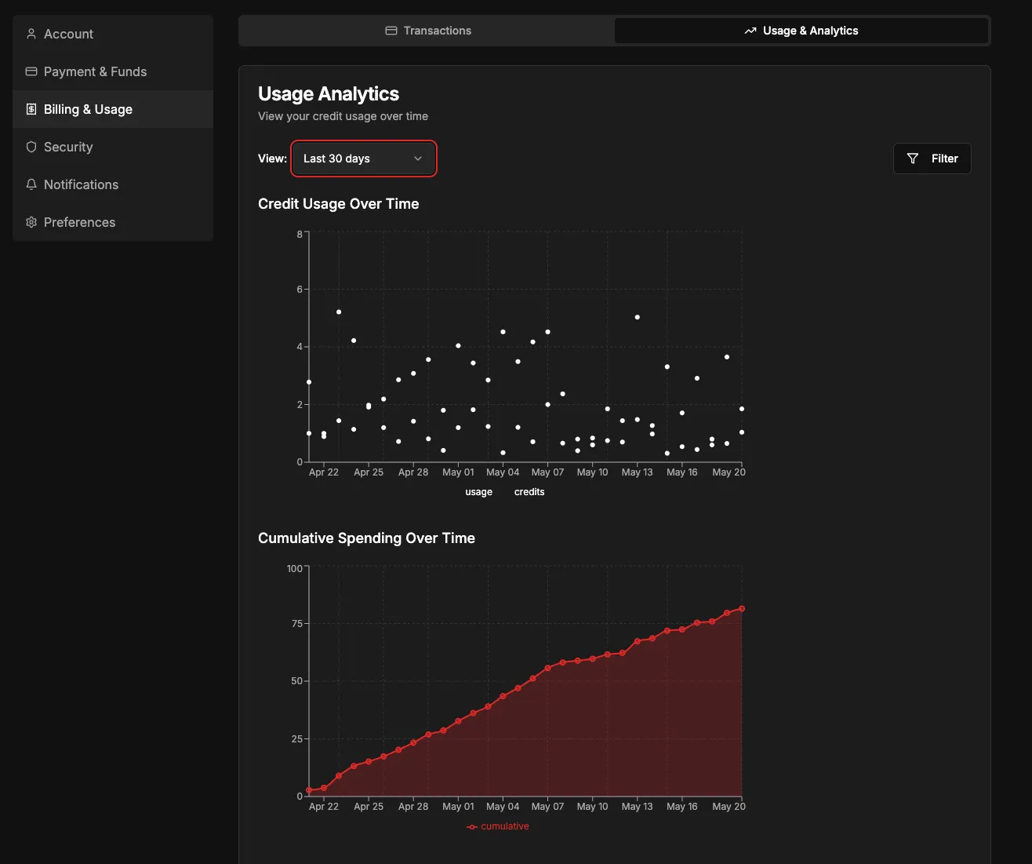Go to the Notifications section
This screenshot has height=864, width=1032.
coord(81,184)
